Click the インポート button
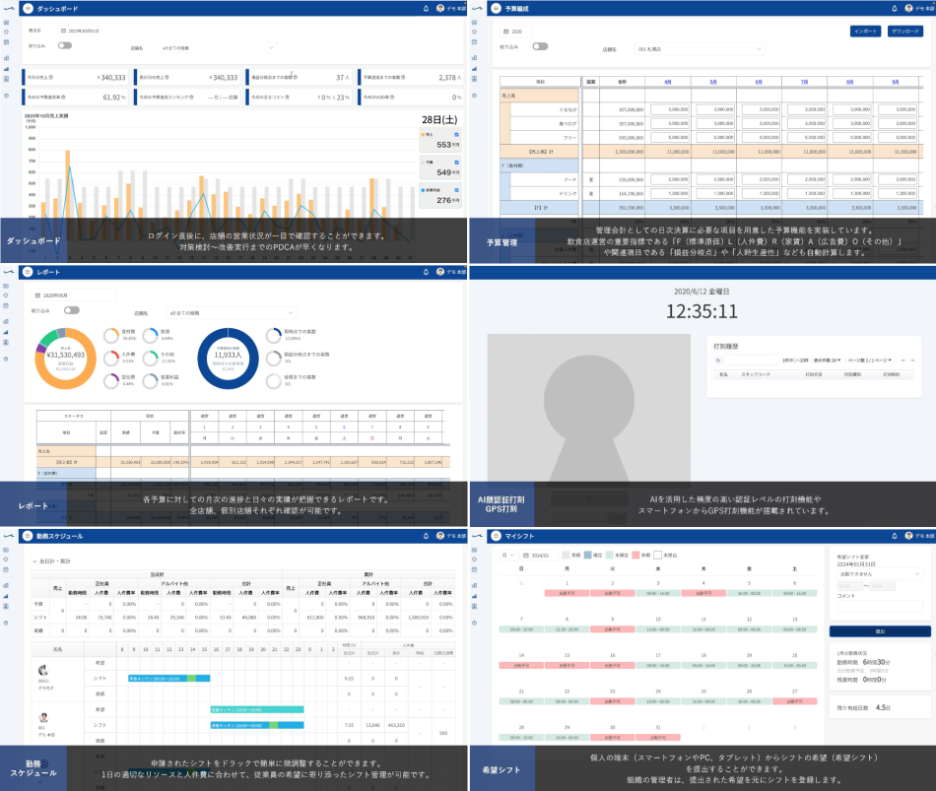 pos(865,31)
